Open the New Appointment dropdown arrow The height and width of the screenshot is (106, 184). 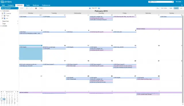(17, 8)
